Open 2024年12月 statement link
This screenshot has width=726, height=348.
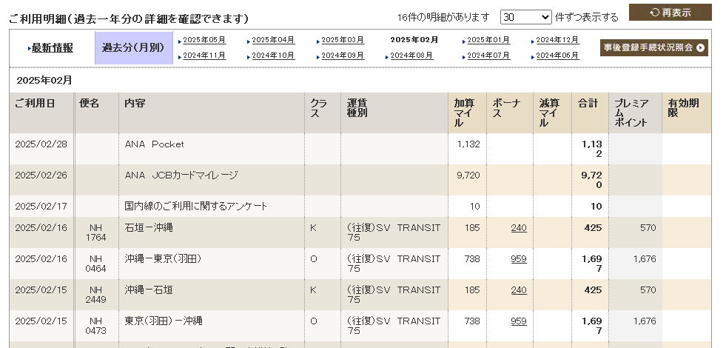[x=557, y=40]
